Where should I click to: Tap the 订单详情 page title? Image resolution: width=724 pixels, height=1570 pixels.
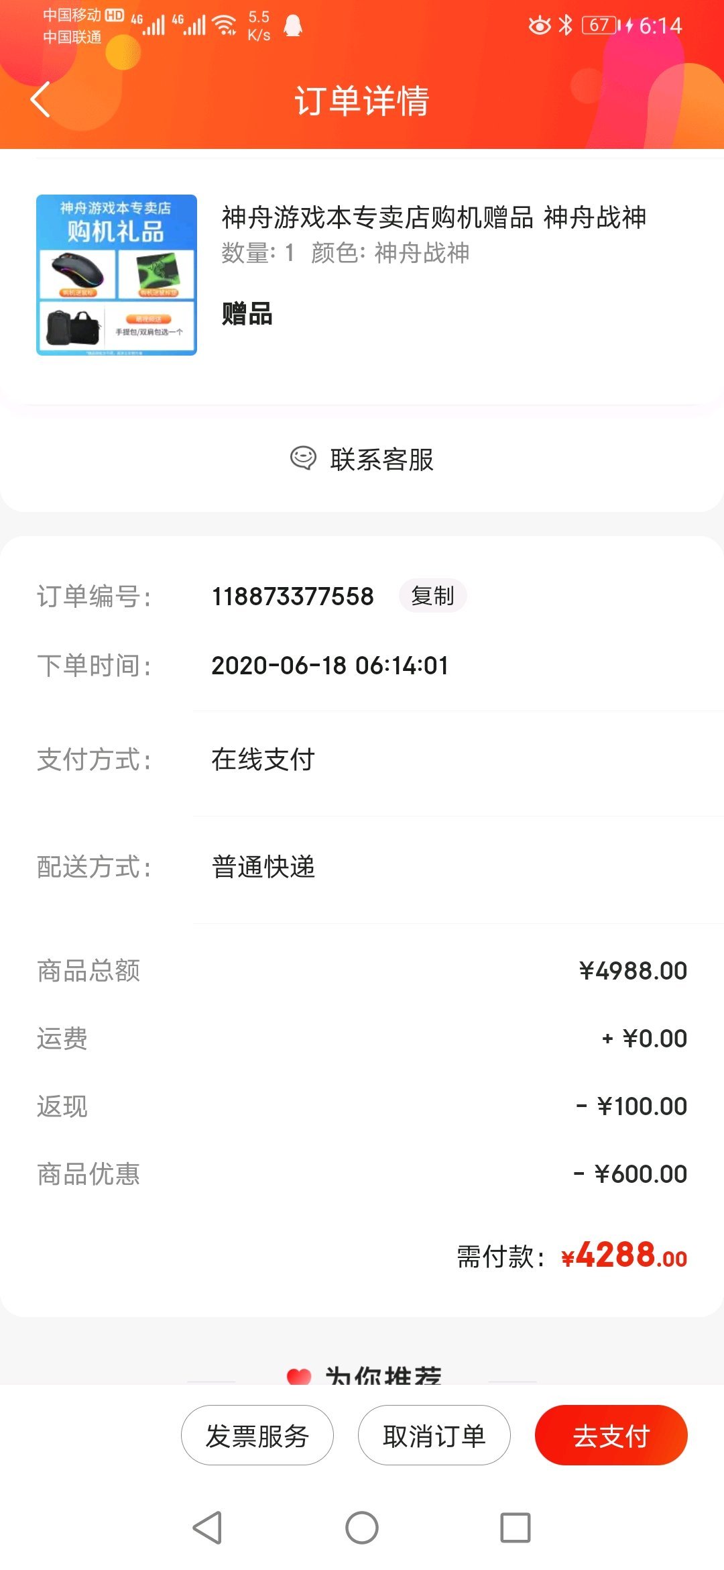pyautogui.click(x=362, y=101)
